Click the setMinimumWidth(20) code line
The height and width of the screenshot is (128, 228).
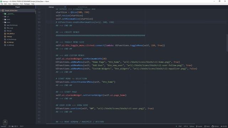click(x=81, y=59)
